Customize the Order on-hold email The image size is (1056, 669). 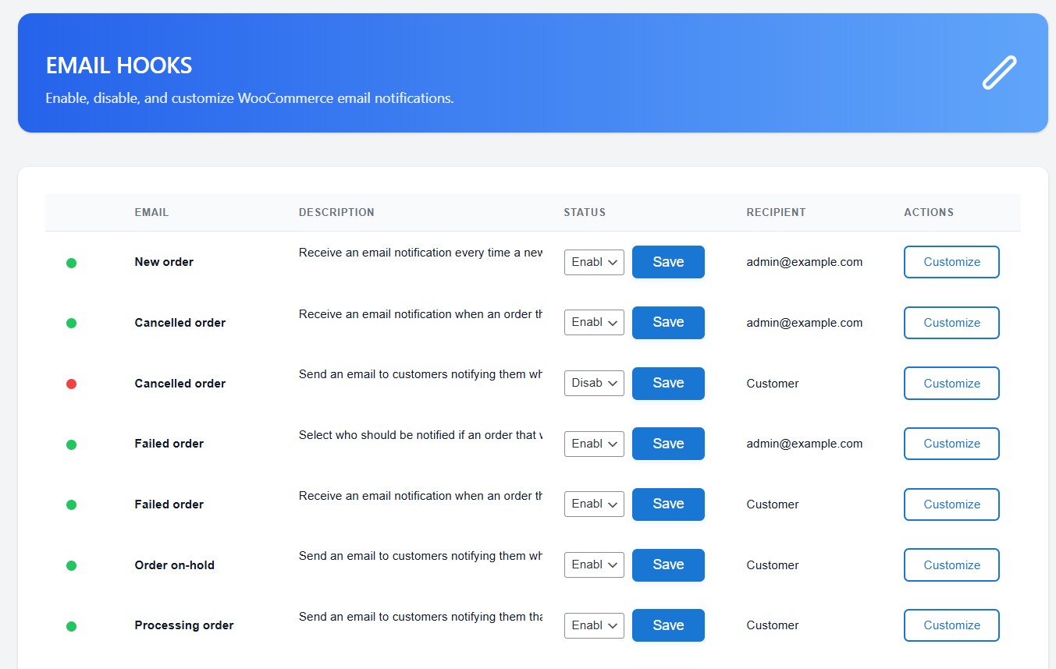coord(951,565)
